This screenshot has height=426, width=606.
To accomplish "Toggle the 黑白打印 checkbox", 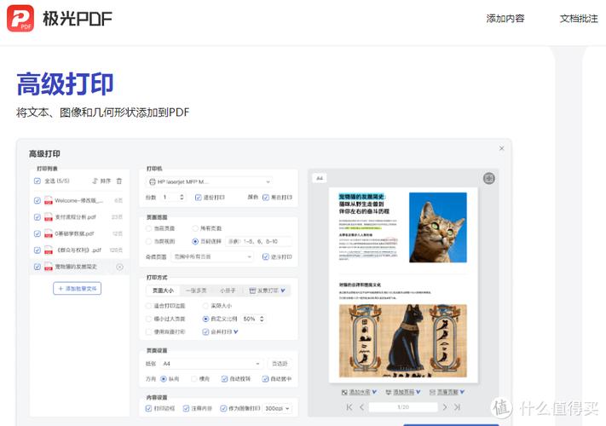I will click(x=266, y=198).
